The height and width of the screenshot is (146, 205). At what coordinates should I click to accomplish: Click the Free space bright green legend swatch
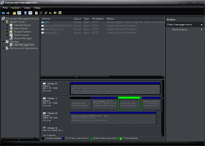tap(121, 138)
